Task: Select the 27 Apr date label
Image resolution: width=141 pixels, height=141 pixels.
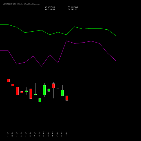Action: point(26,134)
